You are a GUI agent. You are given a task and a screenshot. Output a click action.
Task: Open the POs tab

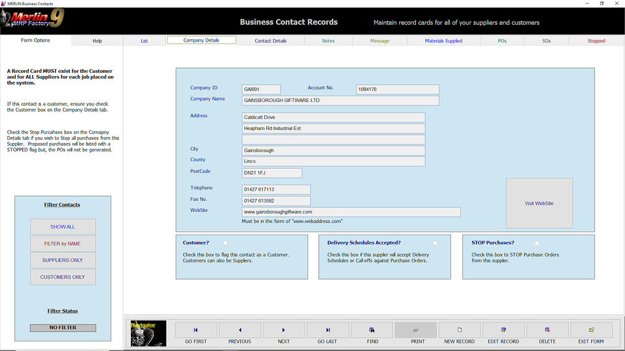tap(502, 41)
